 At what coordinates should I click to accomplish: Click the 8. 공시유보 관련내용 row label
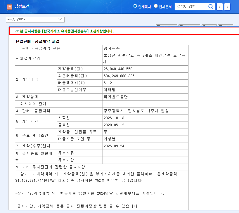(x=36, y=157)
